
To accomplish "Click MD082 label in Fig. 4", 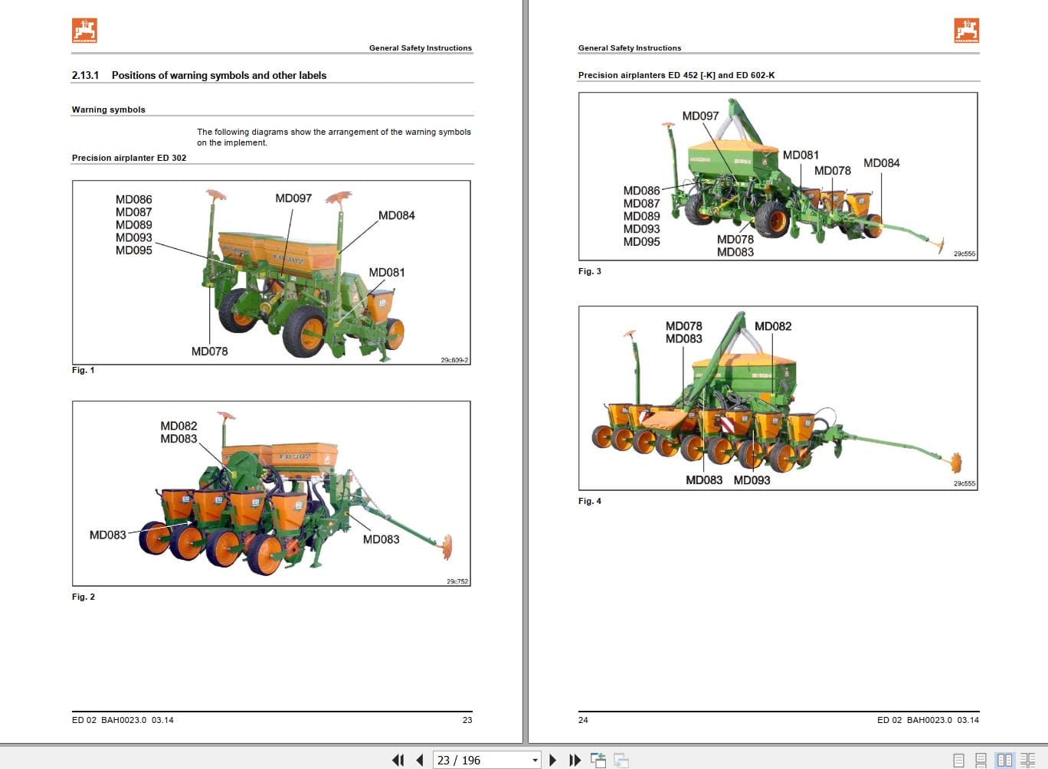I will click(x=773, y=326).
